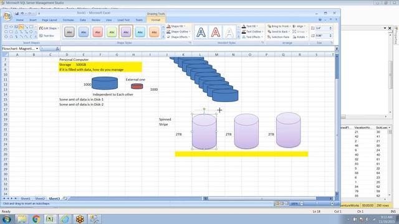Viewport: 399px width, 224px height.
Task: Click the zoom out minus button
Action: (x=302, y=203)
